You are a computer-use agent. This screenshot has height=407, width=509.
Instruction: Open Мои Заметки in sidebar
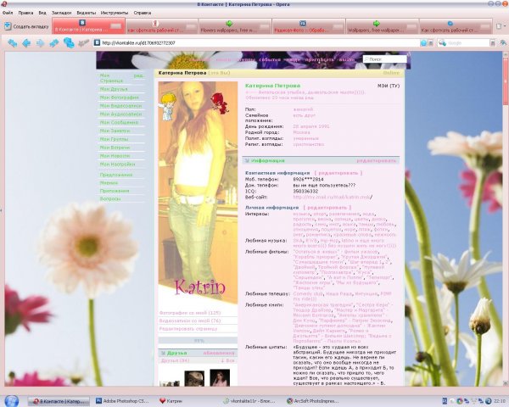click(115, 131)
